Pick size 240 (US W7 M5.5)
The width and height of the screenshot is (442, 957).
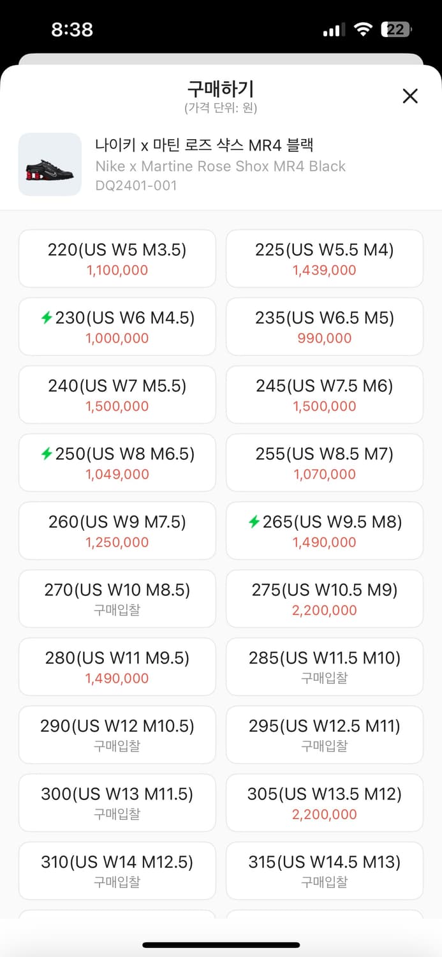(117, 395)
